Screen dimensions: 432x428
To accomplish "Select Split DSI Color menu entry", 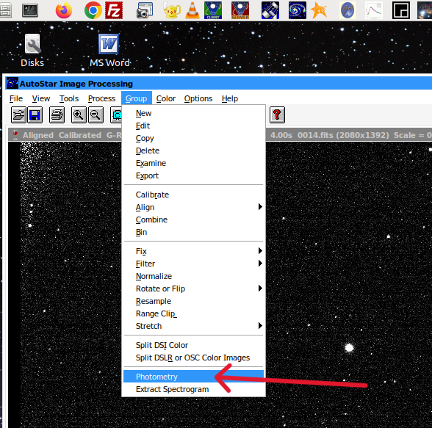I will pyautogui.click(x=193, y=345).
